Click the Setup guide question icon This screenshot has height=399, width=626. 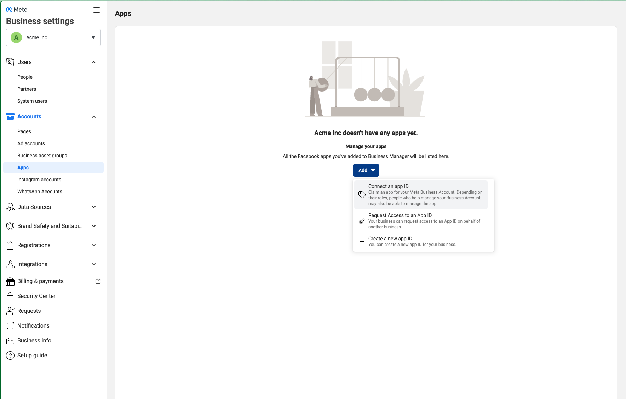(x=10, y=356)
